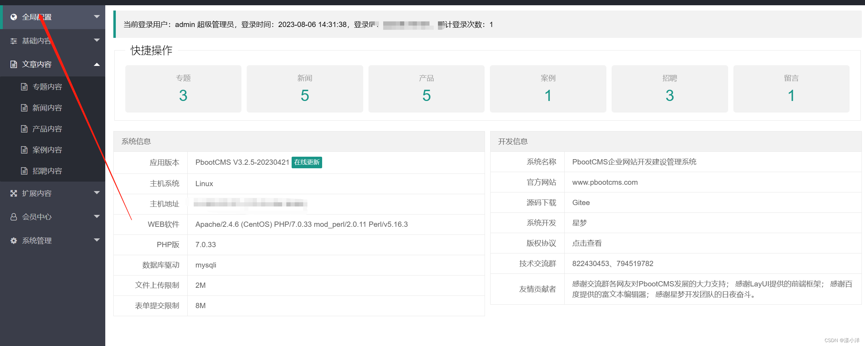Screen dimensions: 865x346
Task: Open the 招聘内容 menu entry
Action: (47, 171)
